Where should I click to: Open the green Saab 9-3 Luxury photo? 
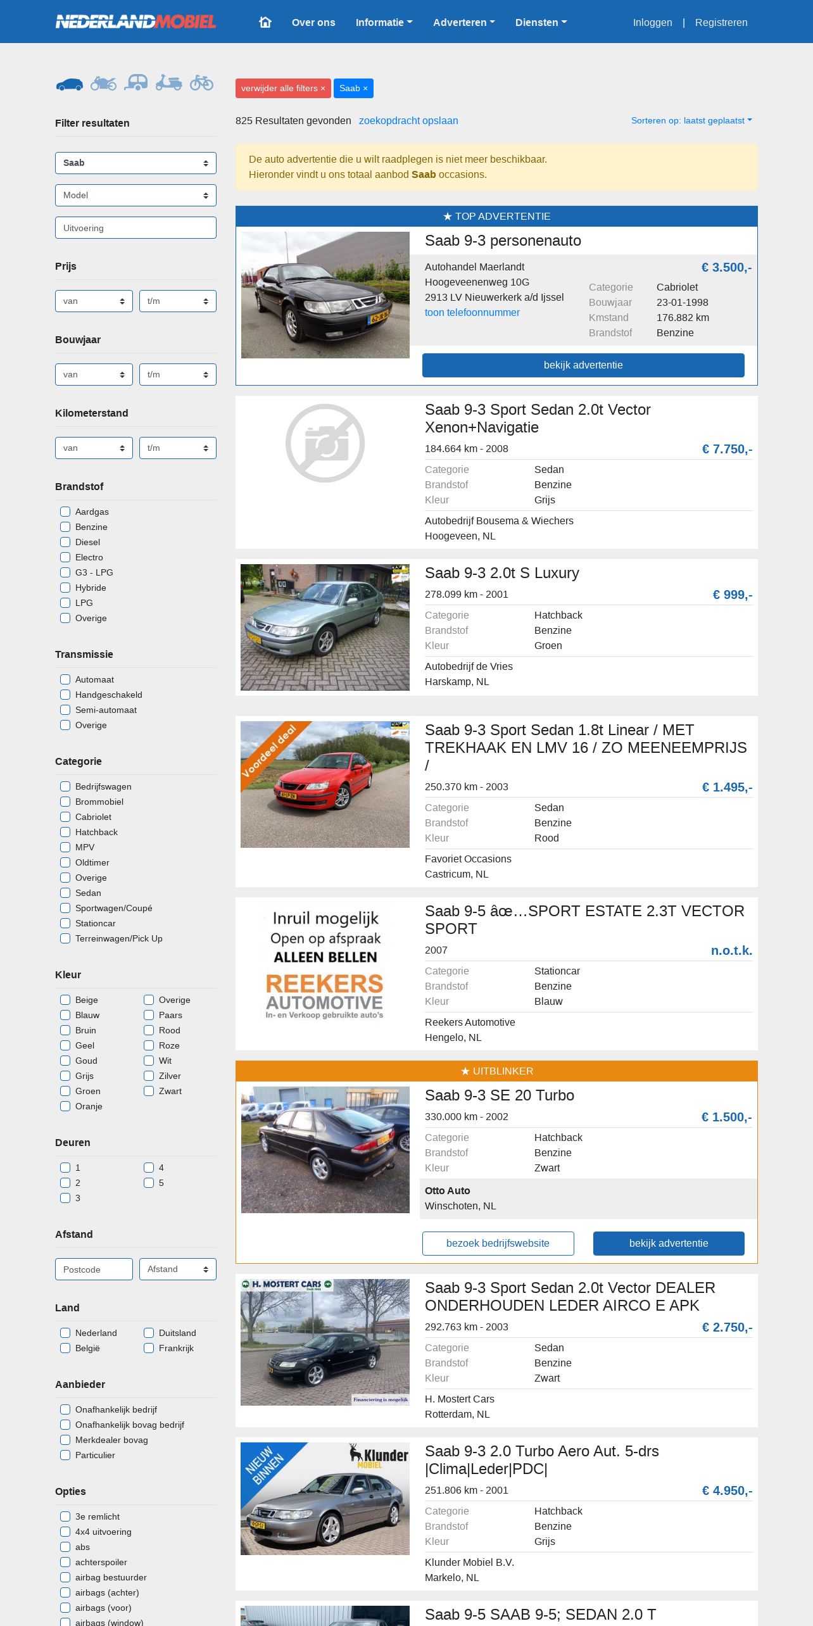[x=325, y=627]
